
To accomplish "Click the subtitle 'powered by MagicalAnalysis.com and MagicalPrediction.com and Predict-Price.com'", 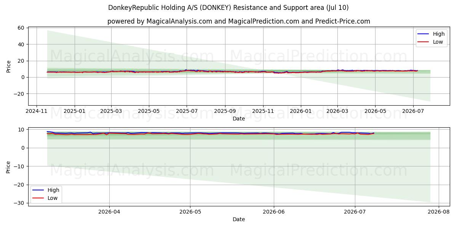I will coord(239,21).
